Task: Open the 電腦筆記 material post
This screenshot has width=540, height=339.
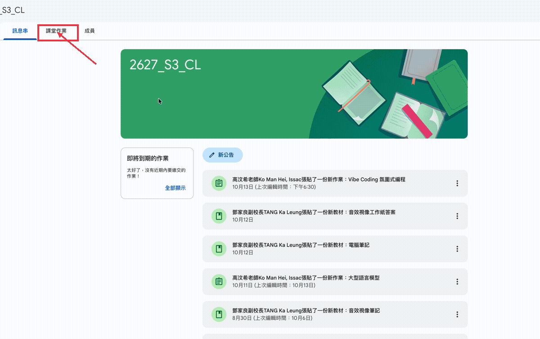Action: pyautogui.click(x=335, y=249)
